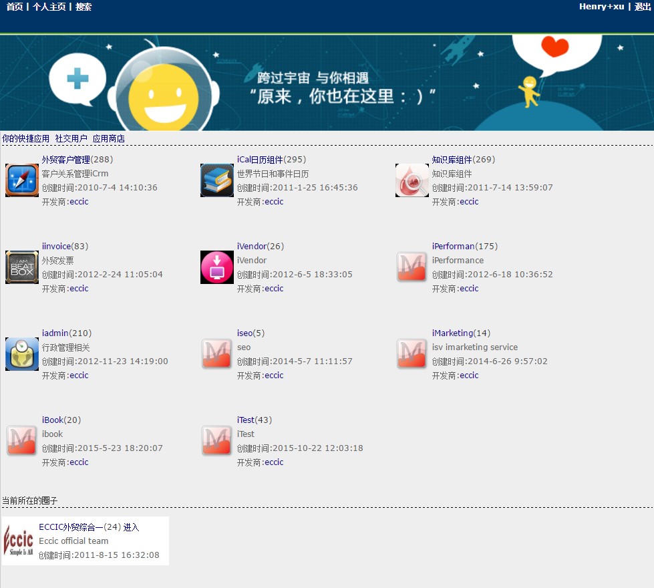The height and width of the screenshot is (588, 654).
Task: Click the plus speech bubble in banner
Action: pyautogui.click(x=77, y=80)
